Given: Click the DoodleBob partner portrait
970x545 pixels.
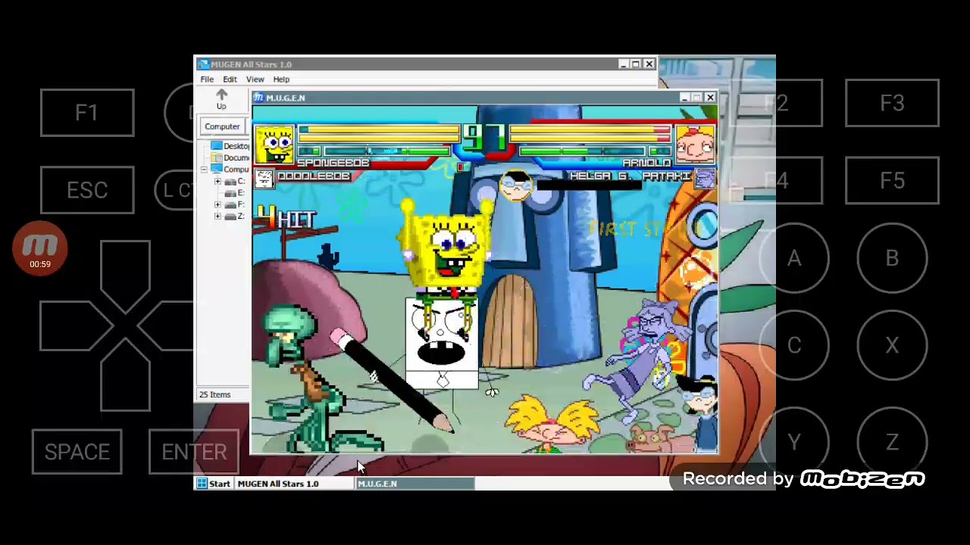Looking at the screenshot, I should [264, 179].
